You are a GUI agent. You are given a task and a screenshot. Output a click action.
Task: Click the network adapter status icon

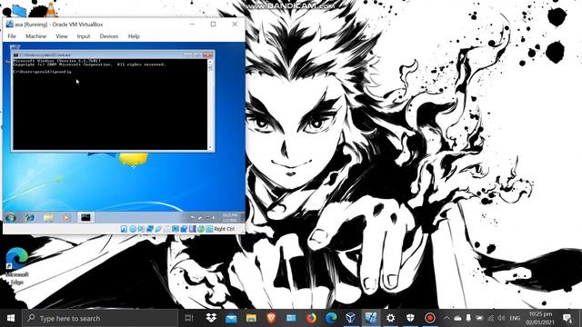tap(149, 229)
